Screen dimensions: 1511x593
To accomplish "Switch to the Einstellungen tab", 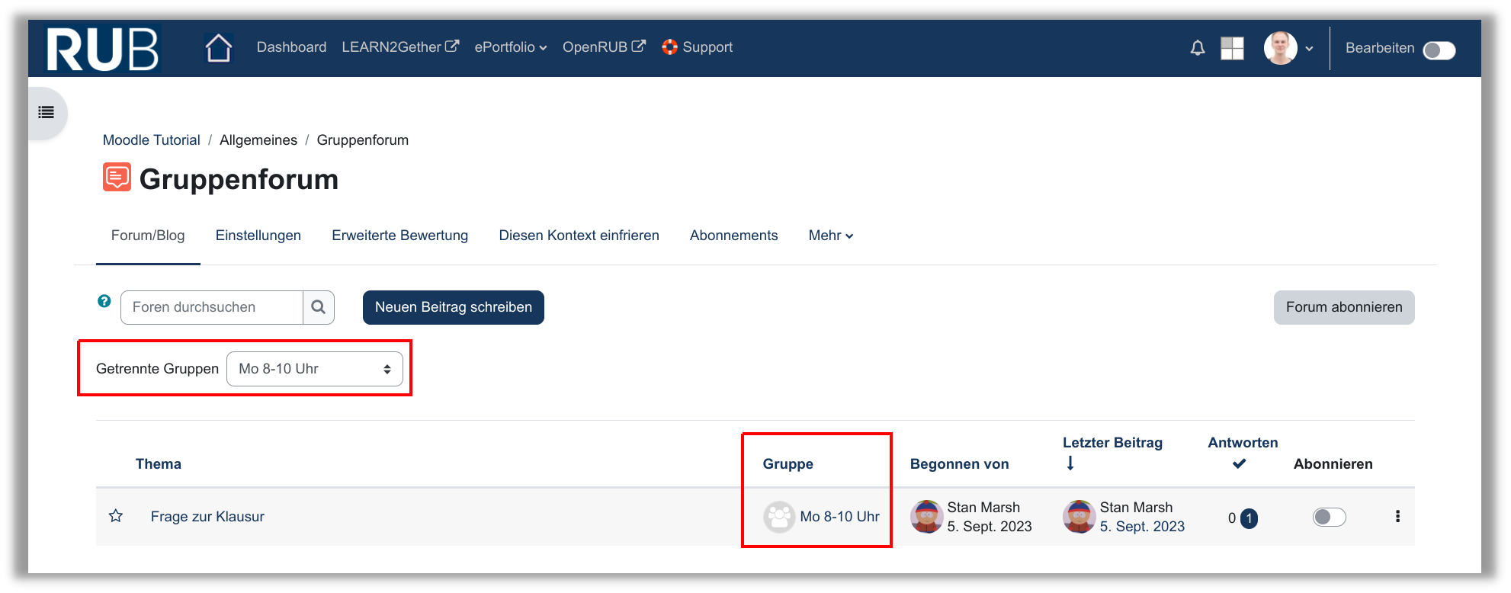I will [x=258, y=236].
